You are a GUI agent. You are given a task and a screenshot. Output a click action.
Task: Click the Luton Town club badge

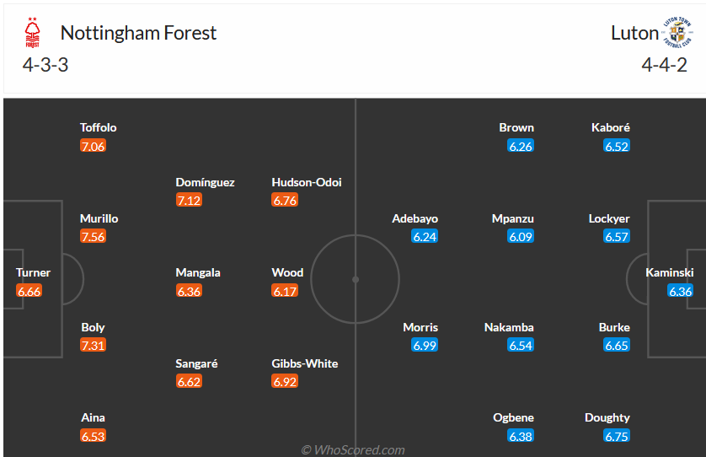(x=677, y=33)
